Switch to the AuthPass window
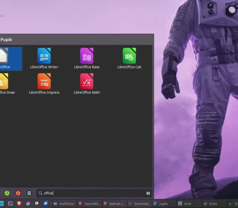The height and width of the screenshot is (208, 238). coord(65,204)
